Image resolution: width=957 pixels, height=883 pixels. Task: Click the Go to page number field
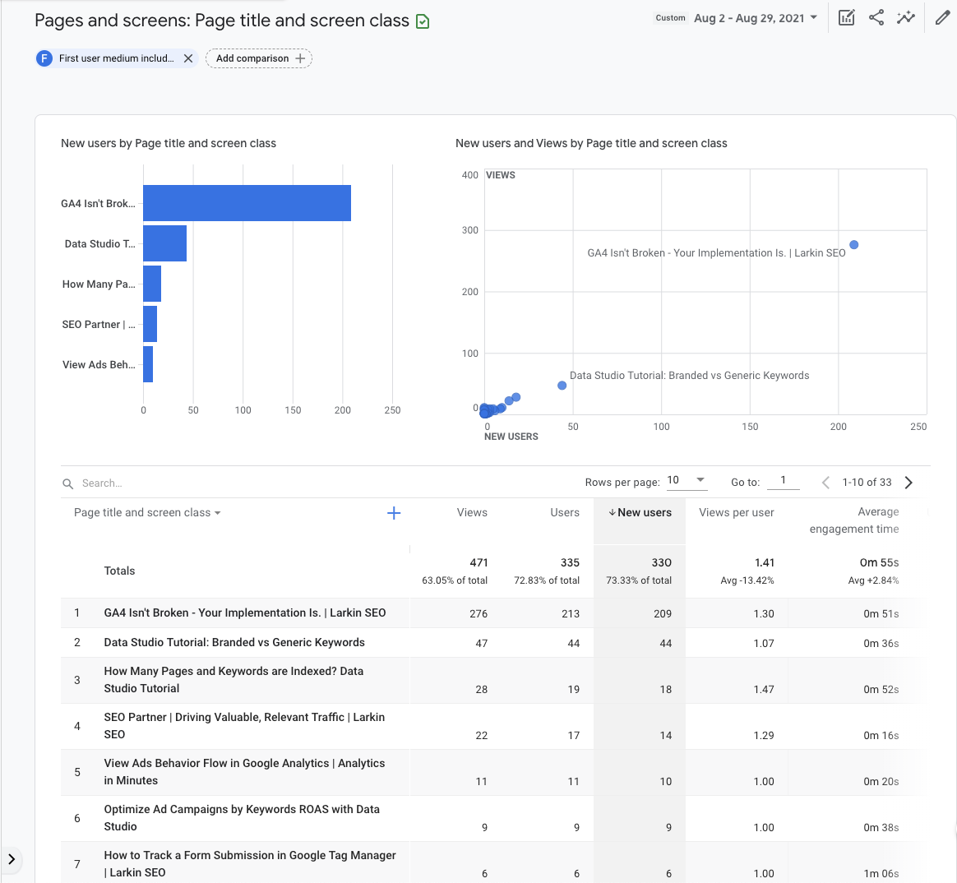[x=783, y=480]
